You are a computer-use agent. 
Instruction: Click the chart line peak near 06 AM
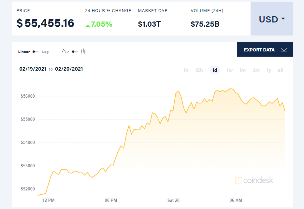point(231,89)
